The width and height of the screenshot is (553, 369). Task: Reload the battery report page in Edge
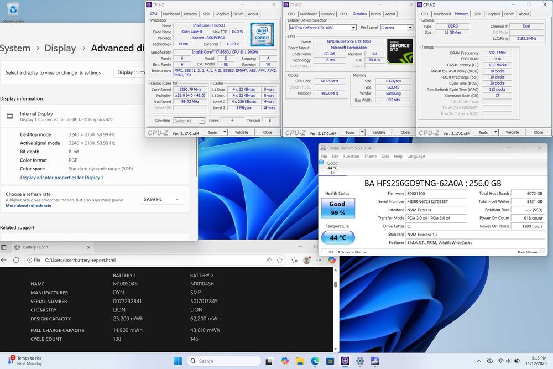pyautogui.click(x=16, y=260)
